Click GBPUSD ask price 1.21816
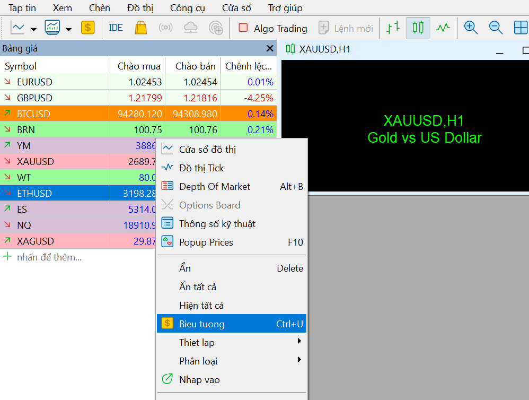Screen dimensions: 529x400 (x=200, y=98)
